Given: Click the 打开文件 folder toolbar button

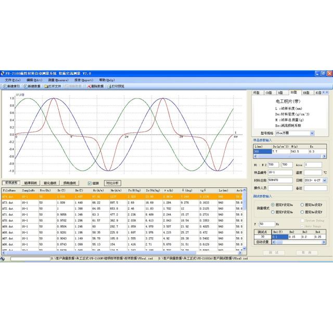Looking at the screenshot, I should click(53, 86).
